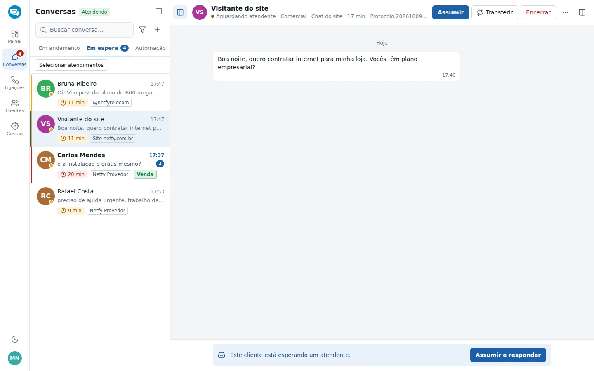Start a new conversation with plus icon
Image resolution: width=594 pixels, height=371 pixels.
coord(157,30)
